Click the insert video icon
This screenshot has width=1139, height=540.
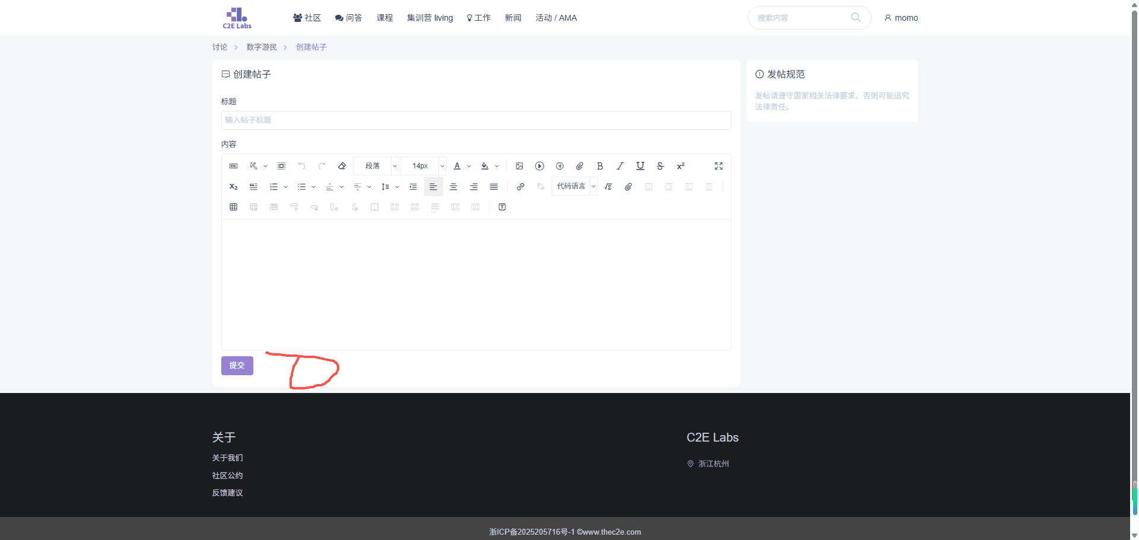(539, 166)
